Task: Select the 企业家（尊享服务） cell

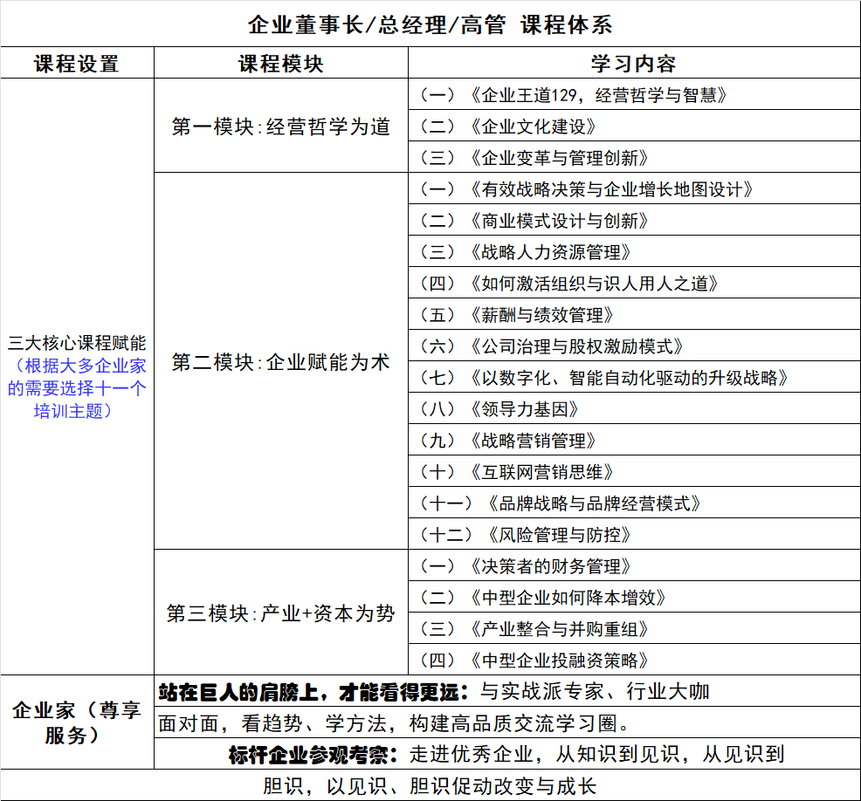Action: (77, 722)
